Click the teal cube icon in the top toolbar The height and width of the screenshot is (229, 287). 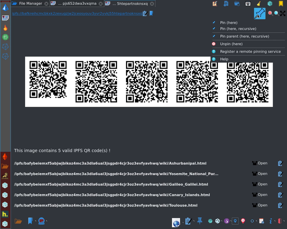pos(270,4)
